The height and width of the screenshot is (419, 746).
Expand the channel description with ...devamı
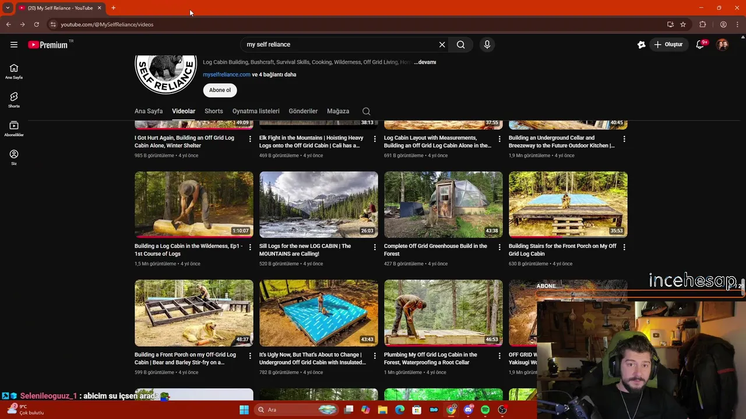click(x=425, y=62)
